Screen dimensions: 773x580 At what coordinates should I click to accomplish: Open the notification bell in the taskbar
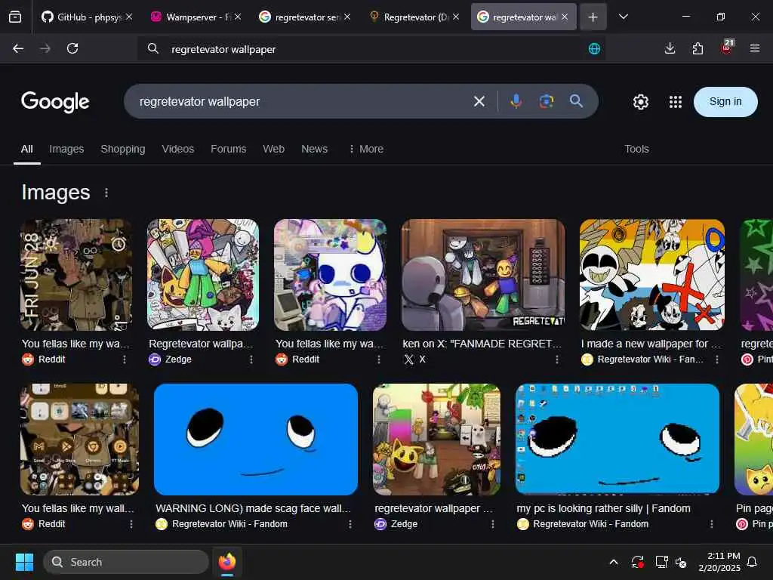[x=753, y=562]
